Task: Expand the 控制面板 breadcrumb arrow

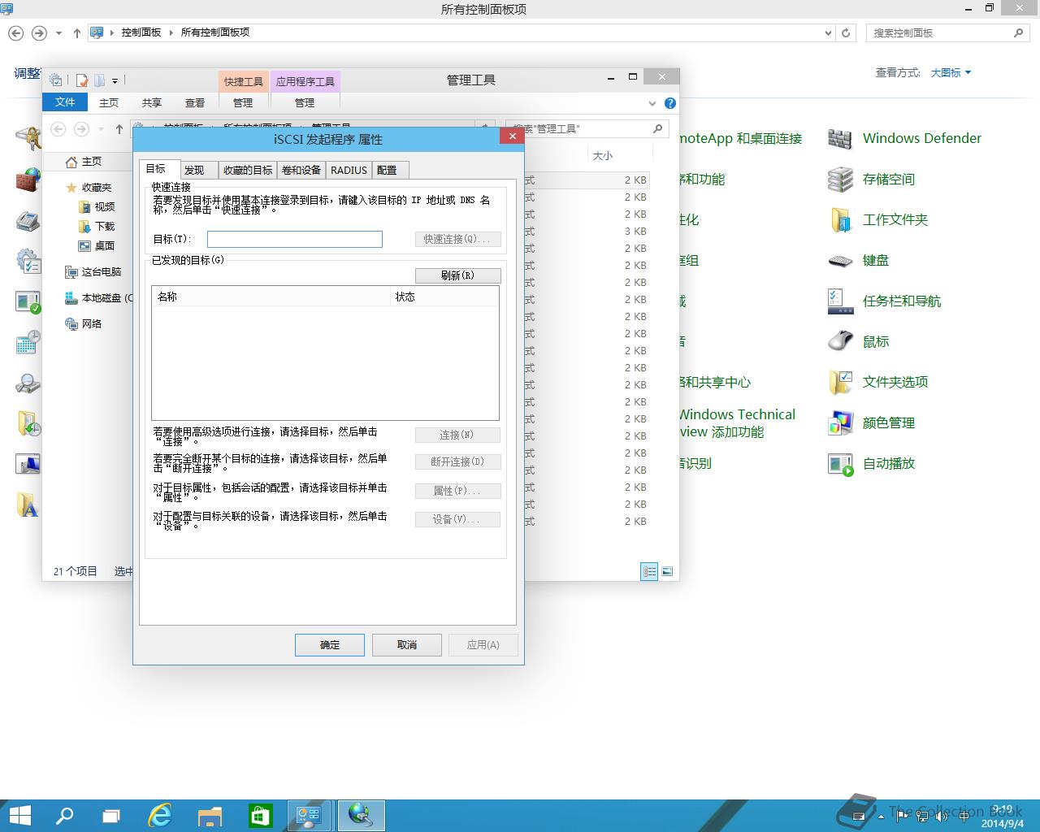Action: point(171,32)
